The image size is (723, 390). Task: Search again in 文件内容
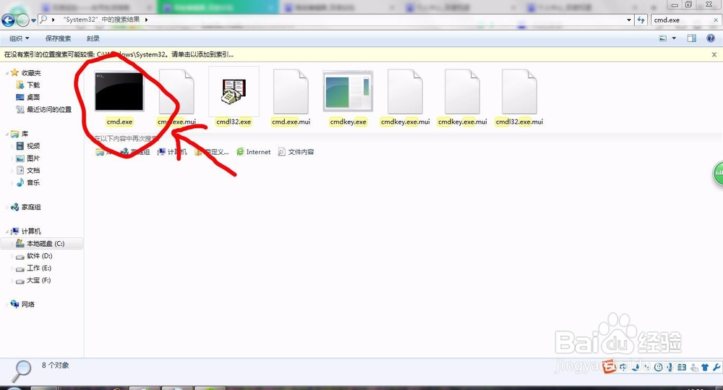(x=296, y=152)
